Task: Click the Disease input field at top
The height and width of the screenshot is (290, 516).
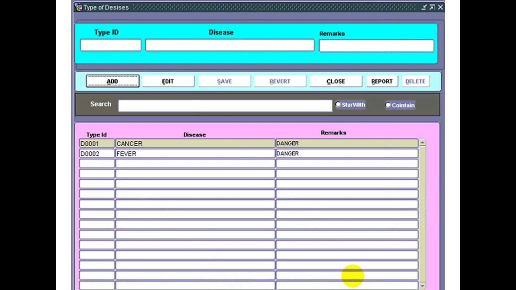Action: pos(230,45)
